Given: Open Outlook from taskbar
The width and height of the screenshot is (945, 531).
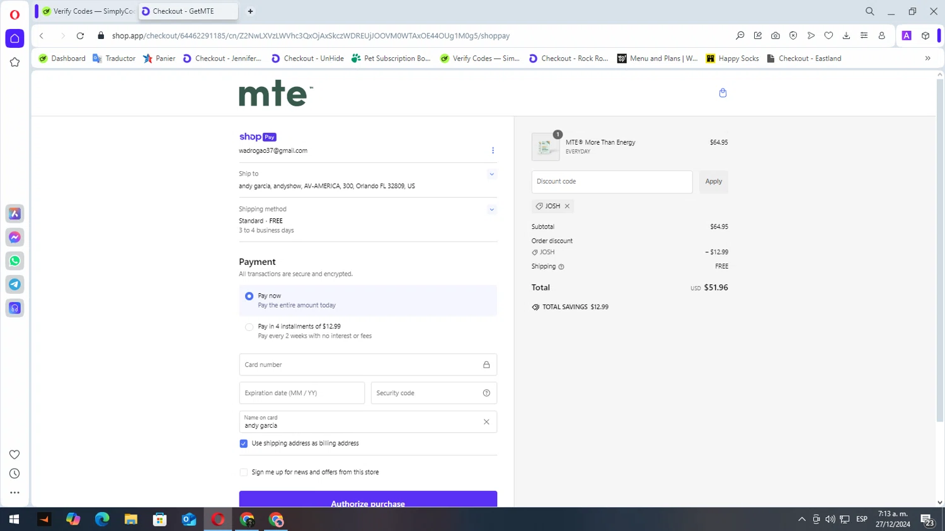Looking at the screenshot, I should [189, 520].
